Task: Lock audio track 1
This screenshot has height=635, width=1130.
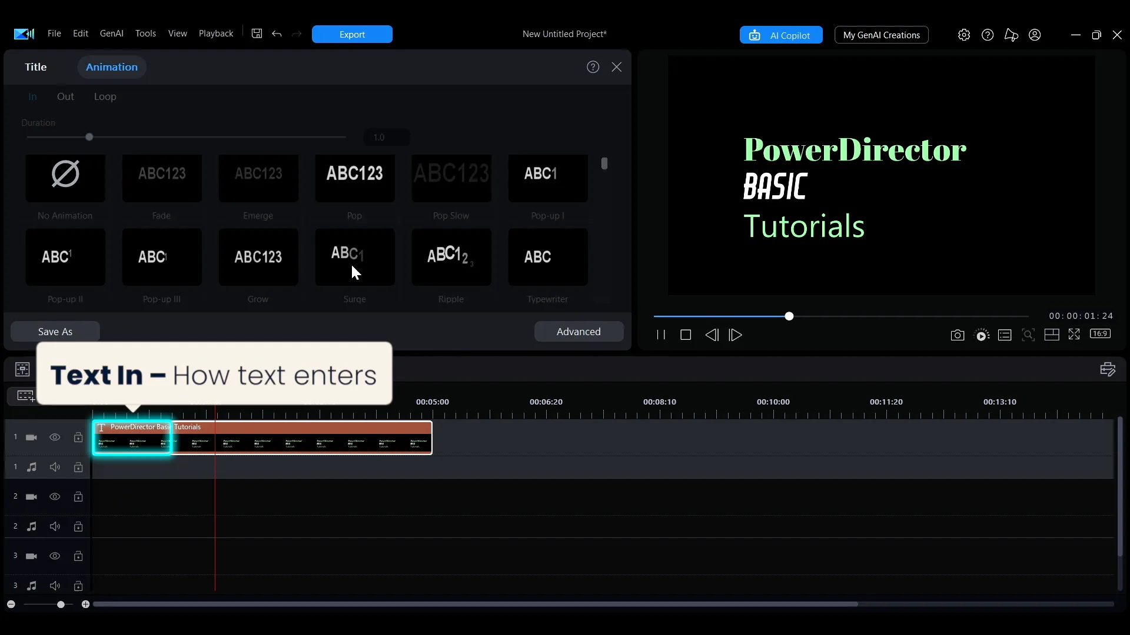Action: 78,467
